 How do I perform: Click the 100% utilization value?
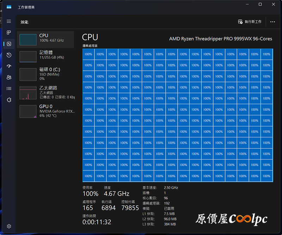(91, 194)
